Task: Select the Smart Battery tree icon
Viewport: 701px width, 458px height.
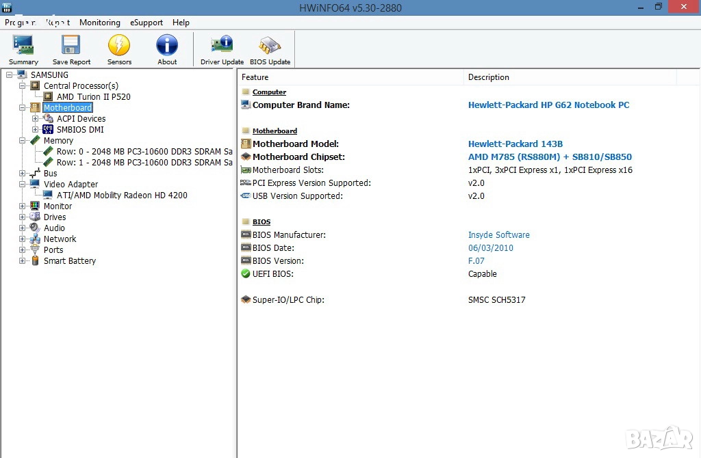Action: coord(35,261)
